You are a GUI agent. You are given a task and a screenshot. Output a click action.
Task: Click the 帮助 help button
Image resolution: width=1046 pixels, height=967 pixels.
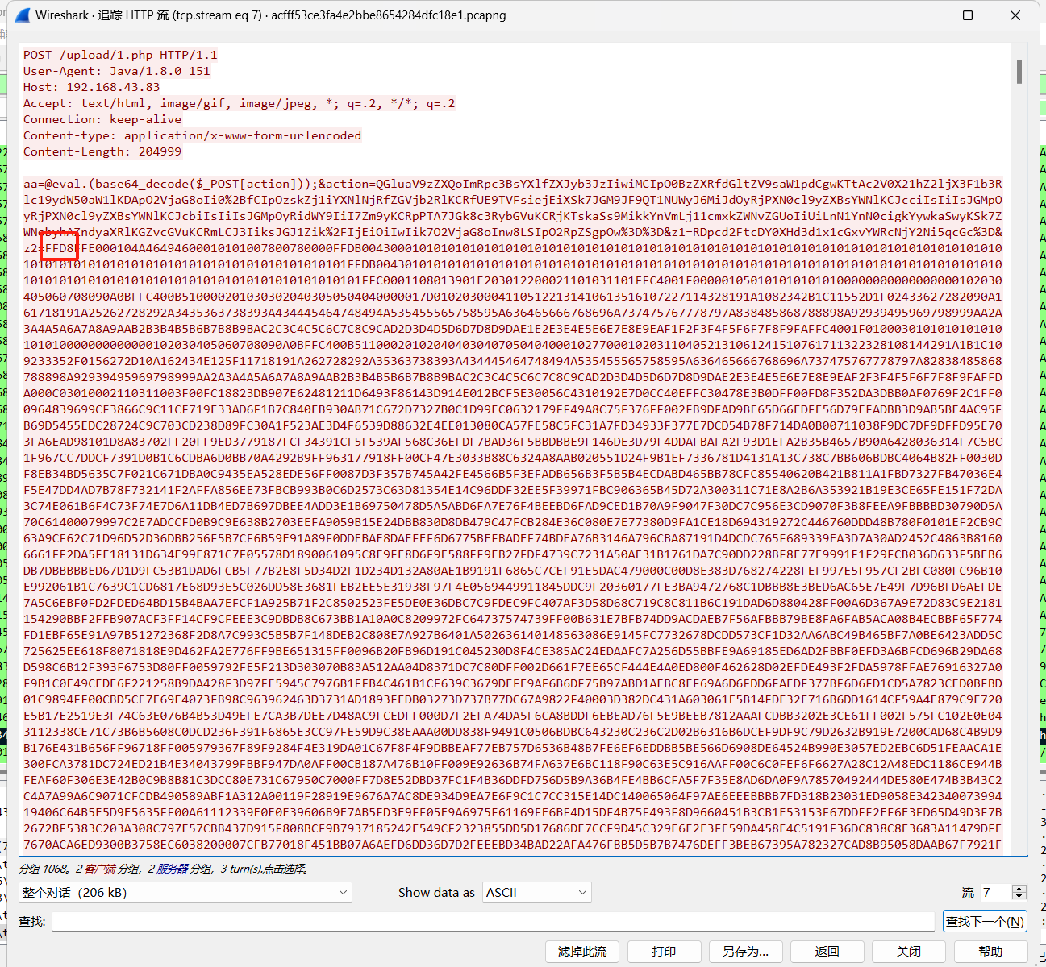[x=990, y=952]
